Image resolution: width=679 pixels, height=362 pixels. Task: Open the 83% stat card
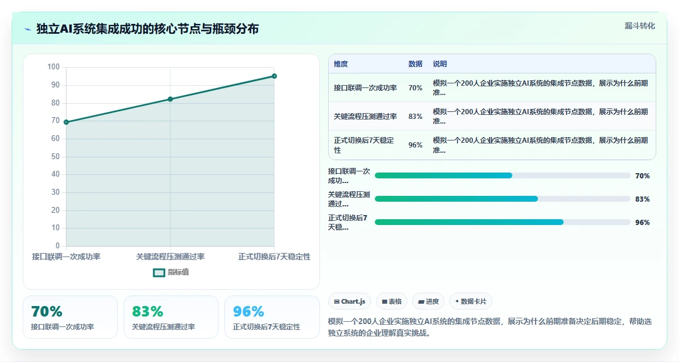pyautogui.click(x=171, y=317)
